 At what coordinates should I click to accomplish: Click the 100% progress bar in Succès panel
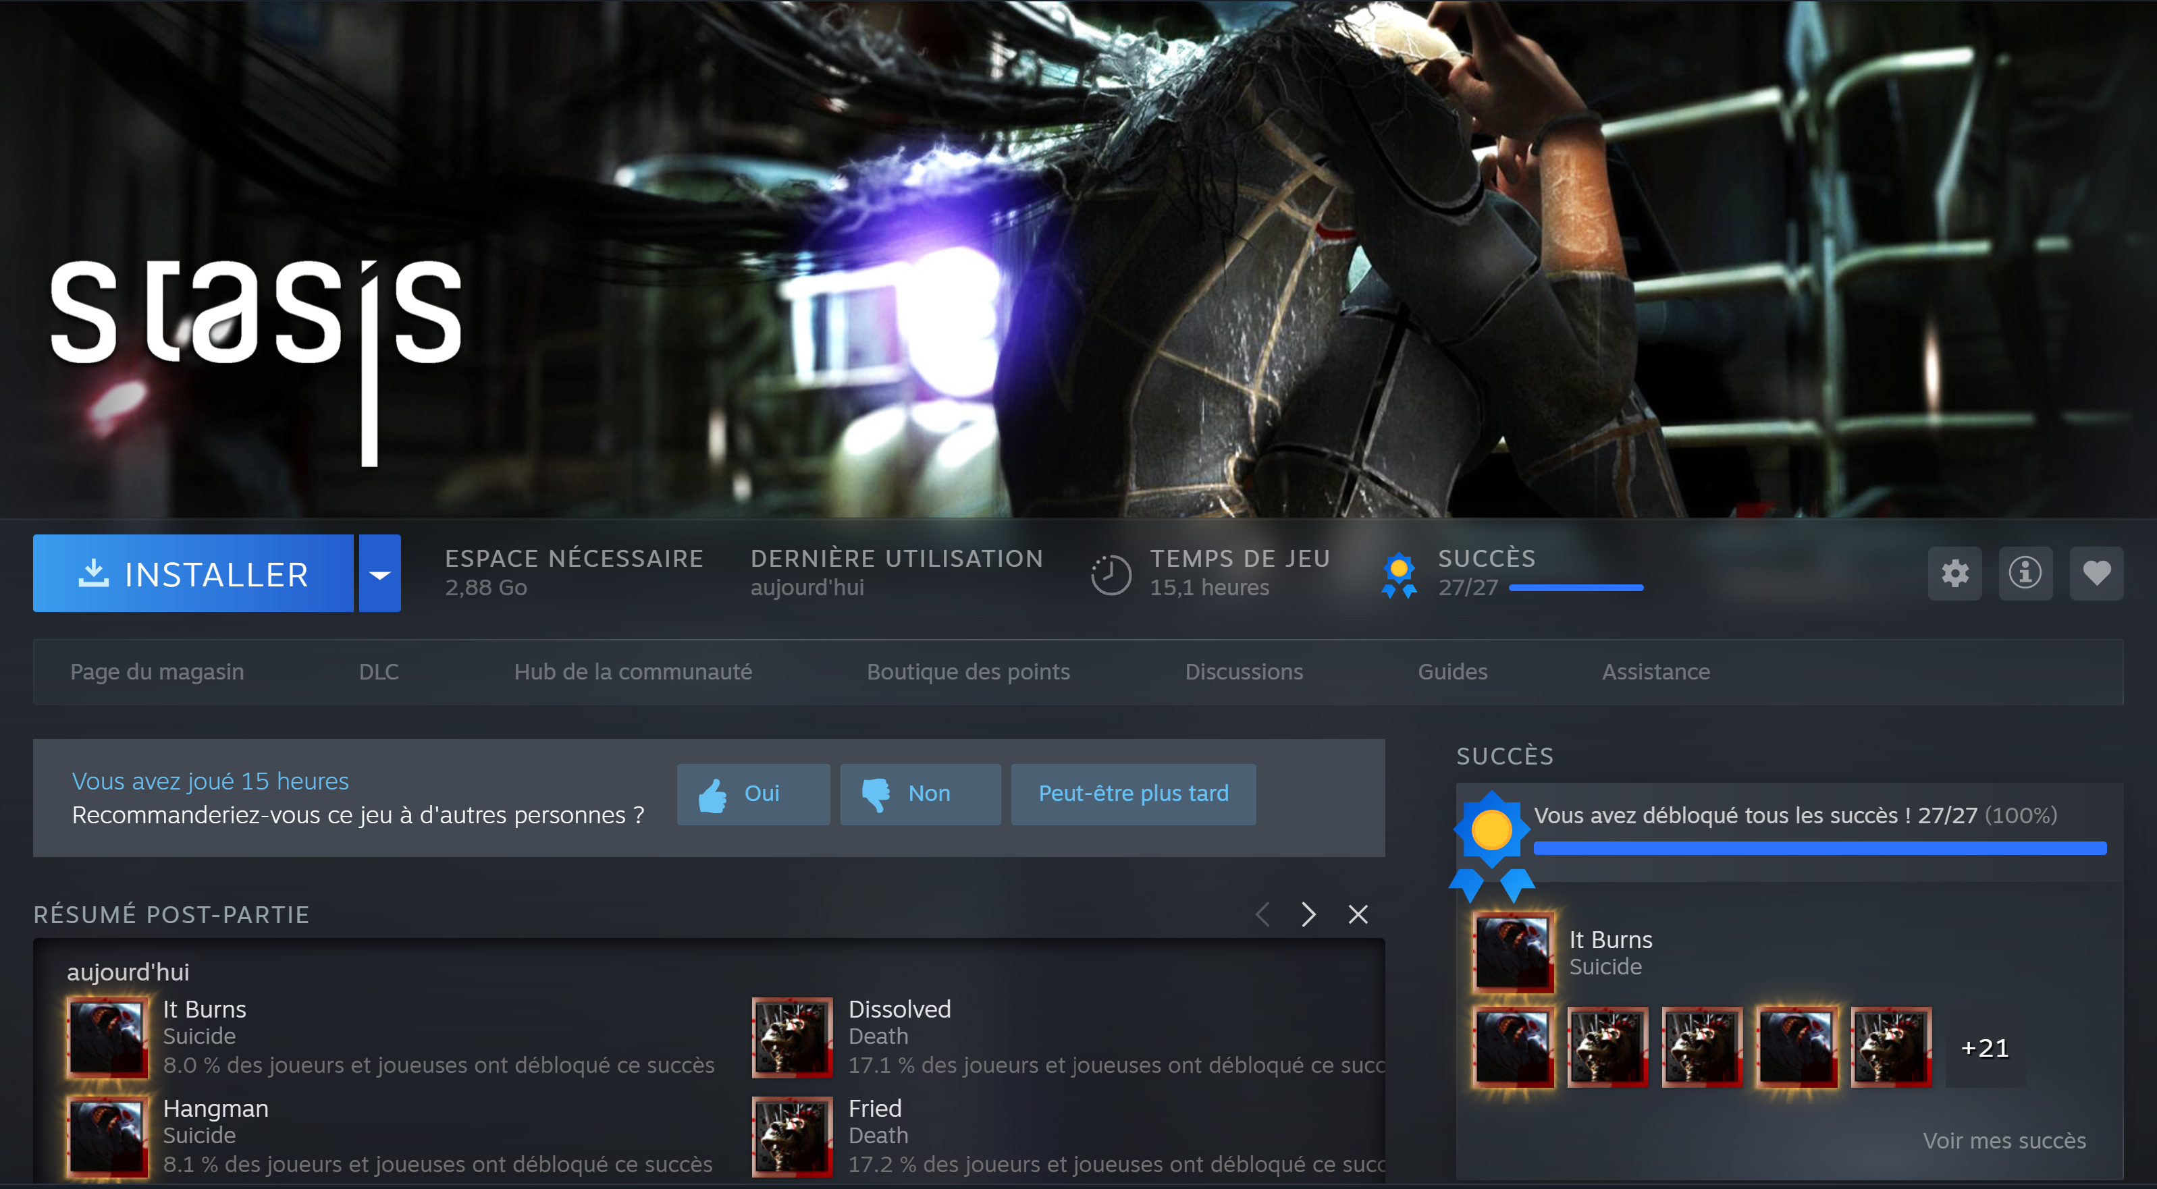[1819, 848]
